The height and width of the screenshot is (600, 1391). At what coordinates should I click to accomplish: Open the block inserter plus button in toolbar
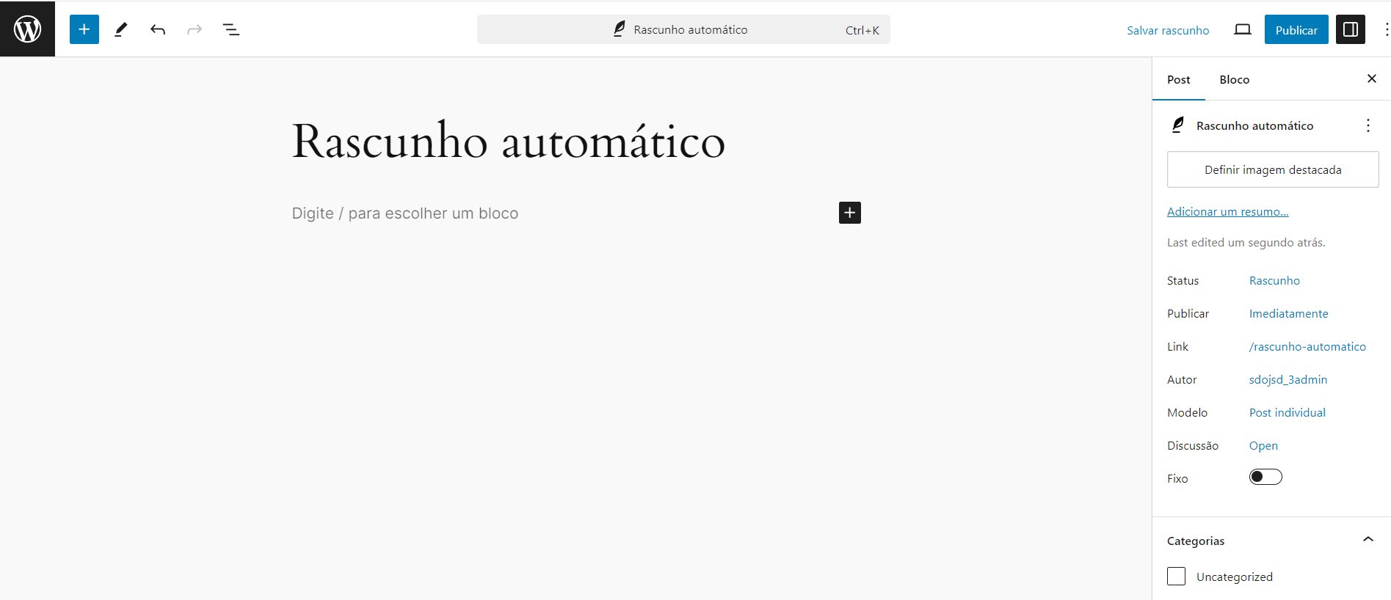point(84,29)
